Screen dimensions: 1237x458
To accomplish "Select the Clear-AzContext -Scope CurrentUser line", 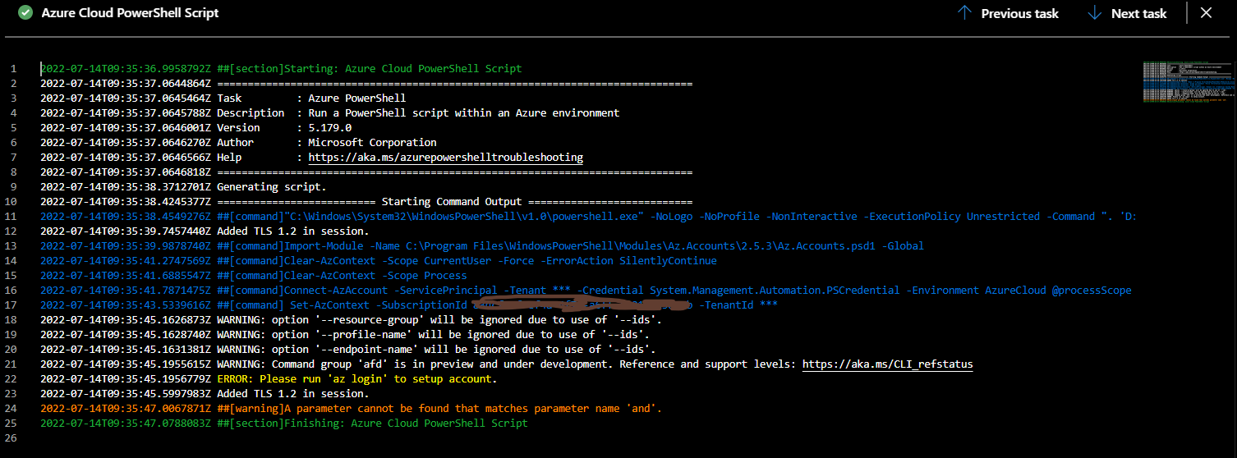I will click(379, 260).
